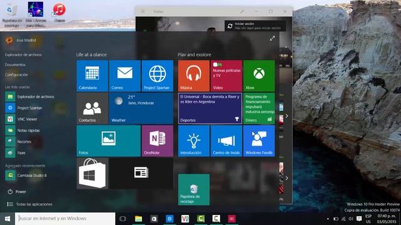Open Camtasia Studio 8 recently added
The height and width of the screenshot is (225, 401).
pos(26,175)
